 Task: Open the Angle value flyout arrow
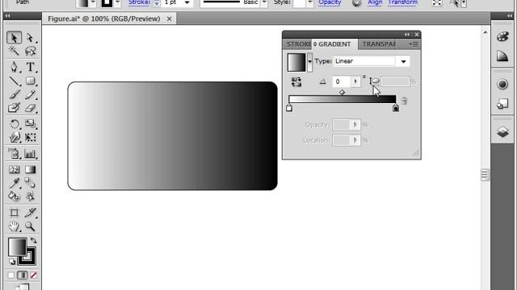pos(355,81)
